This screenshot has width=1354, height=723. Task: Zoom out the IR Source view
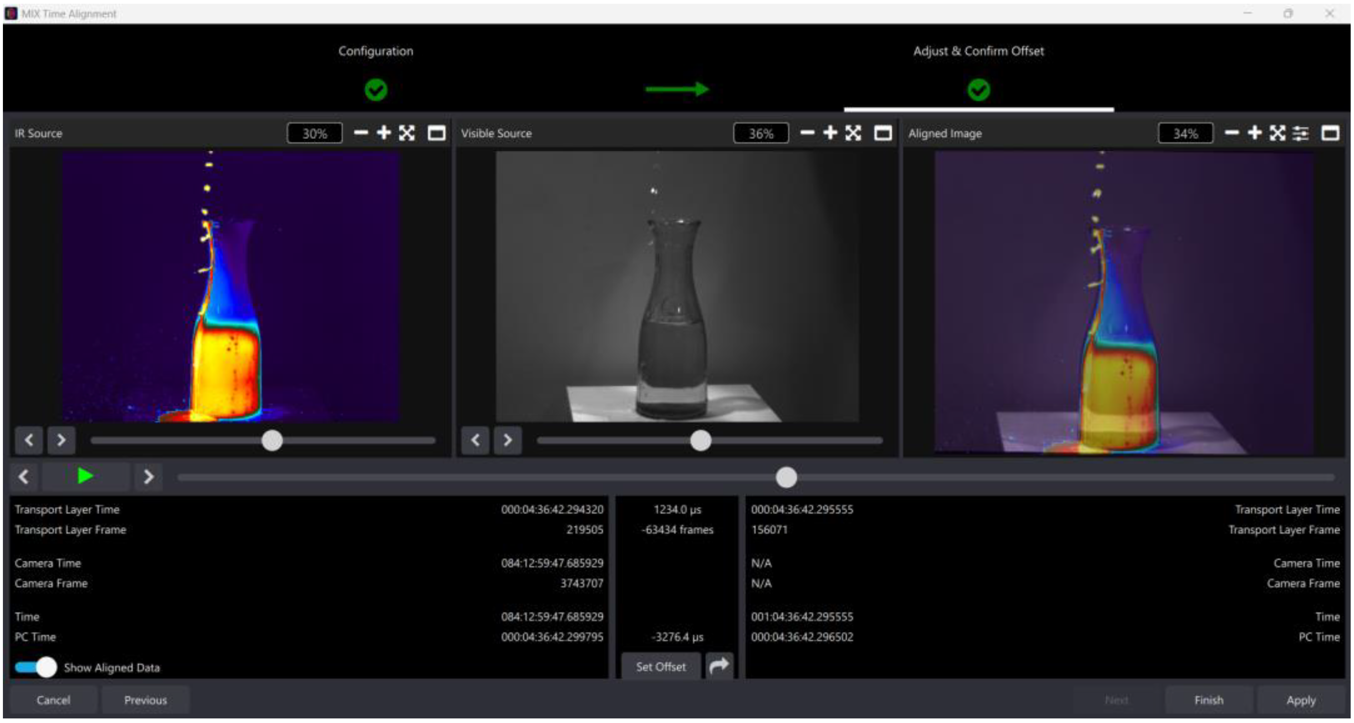(360, 133)
